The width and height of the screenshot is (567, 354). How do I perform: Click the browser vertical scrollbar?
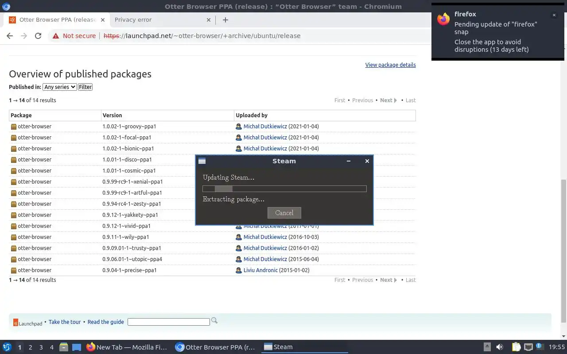(x=563, y=250)
